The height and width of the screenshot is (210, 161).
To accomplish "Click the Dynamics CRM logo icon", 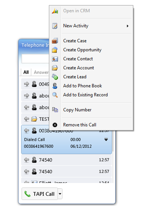I will (55, 11).
